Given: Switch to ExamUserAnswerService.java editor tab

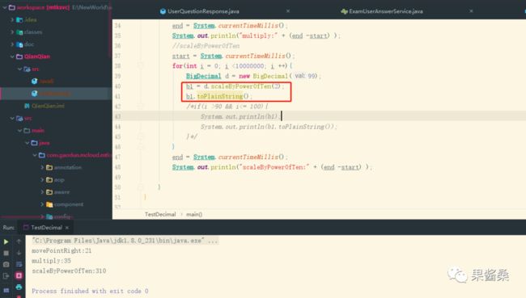Looking at the screenshot, I should (386, 11).
